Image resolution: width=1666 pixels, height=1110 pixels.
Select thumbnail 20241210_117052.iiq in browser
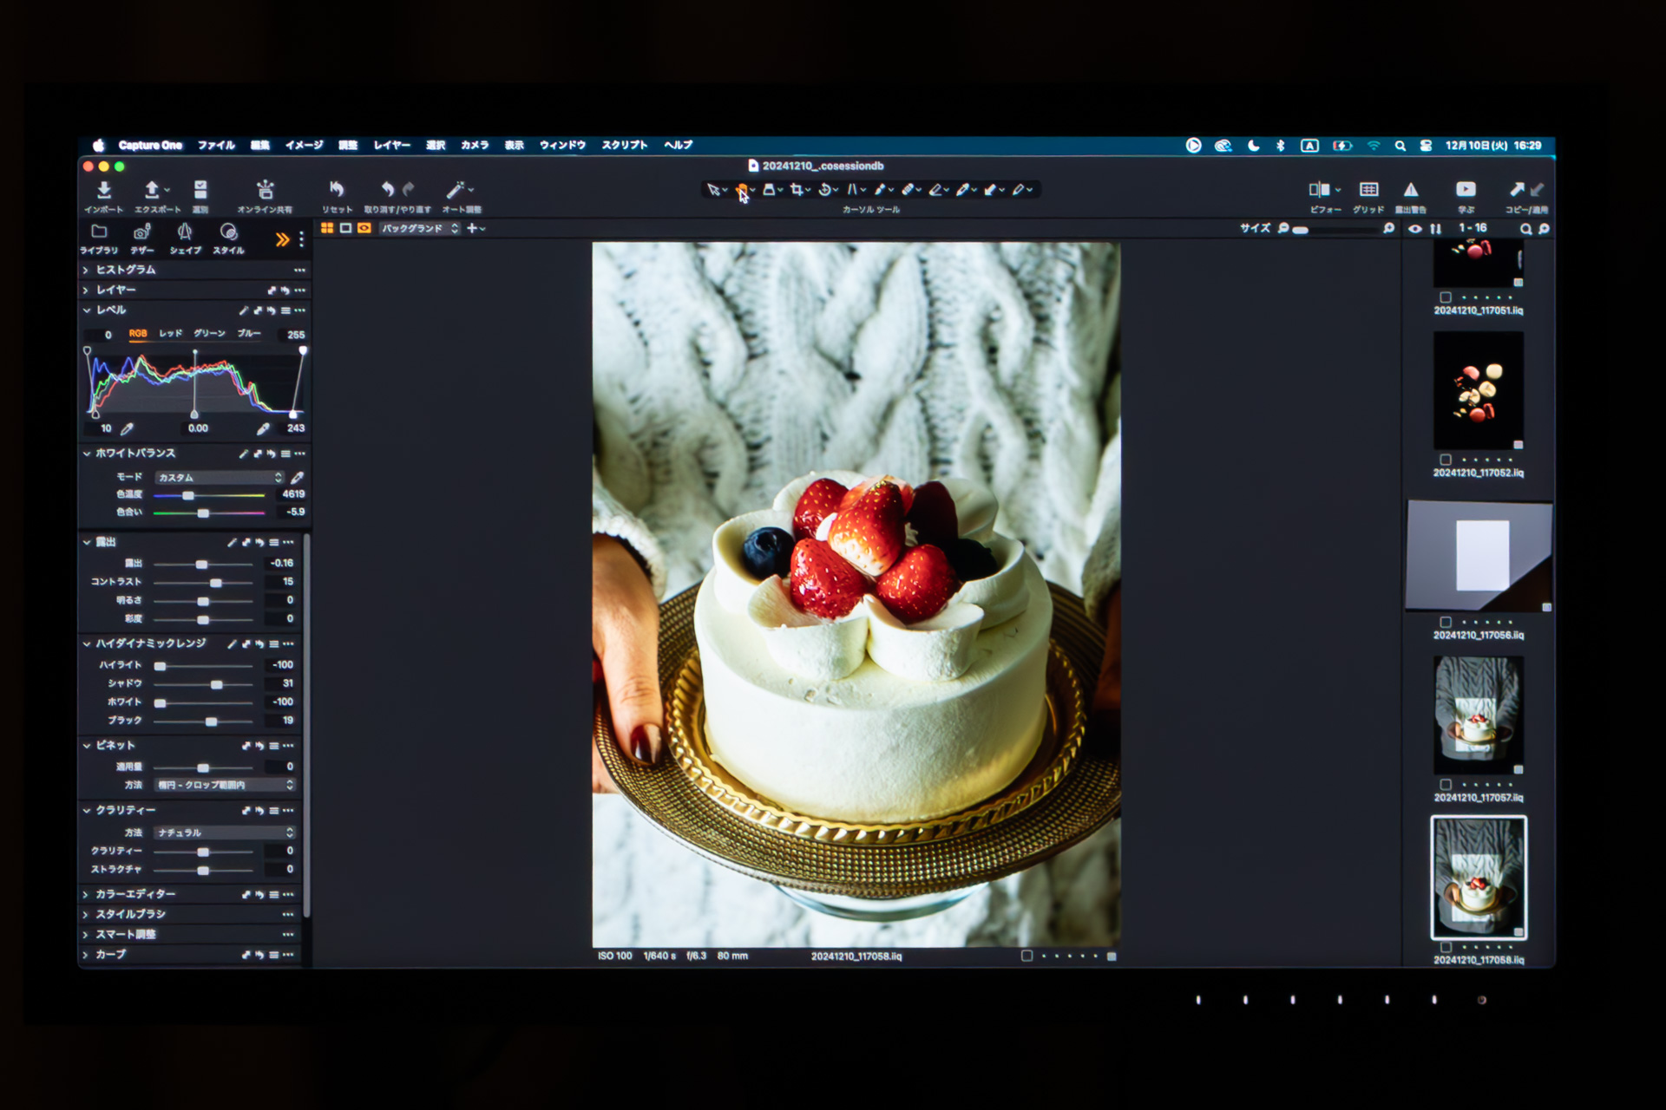pos(1479,390)
